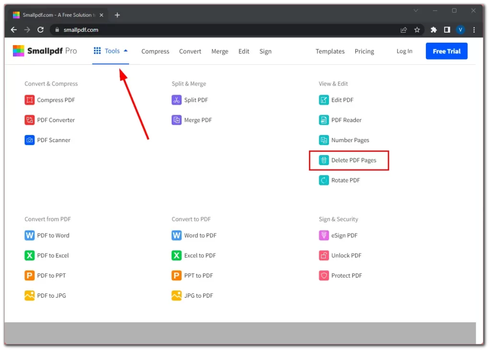Click the Smallpdf colorful logo
This screenshot has height=352, width=491.
pyautogui.click(x=19, y=51)
